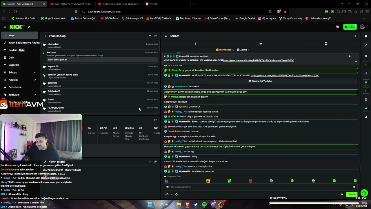Click the Go Live button
The image size is (371, 209).
click(350, 27)
